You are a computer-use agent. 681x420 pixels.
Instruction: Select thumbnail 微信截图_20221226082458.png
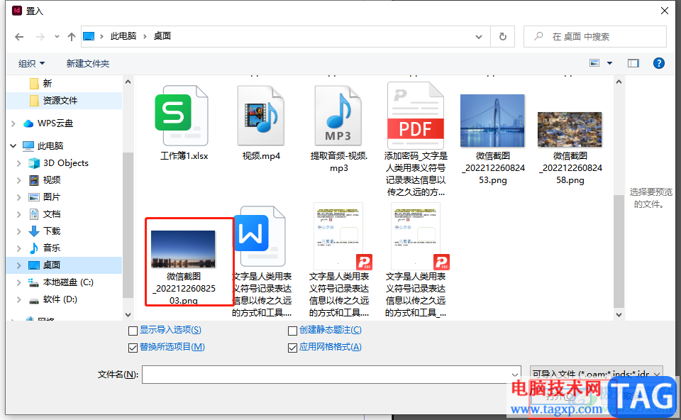[570, 148]
